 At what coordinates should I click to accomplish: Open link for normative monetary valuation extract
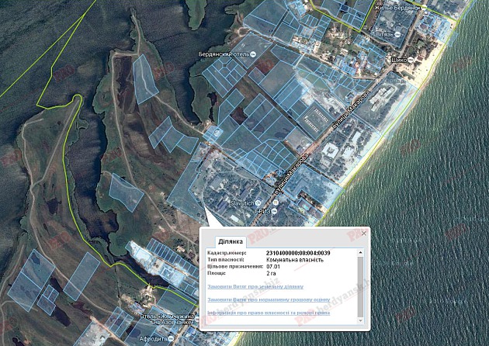[x=268, y=299]
